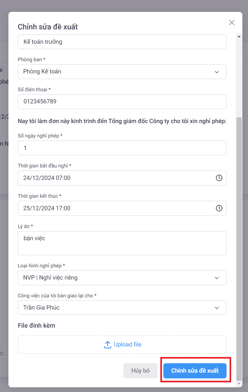Open clock picker for Thời gian bắt đầu nghỉ
This screenshot has width=248, height=392.
219,178
